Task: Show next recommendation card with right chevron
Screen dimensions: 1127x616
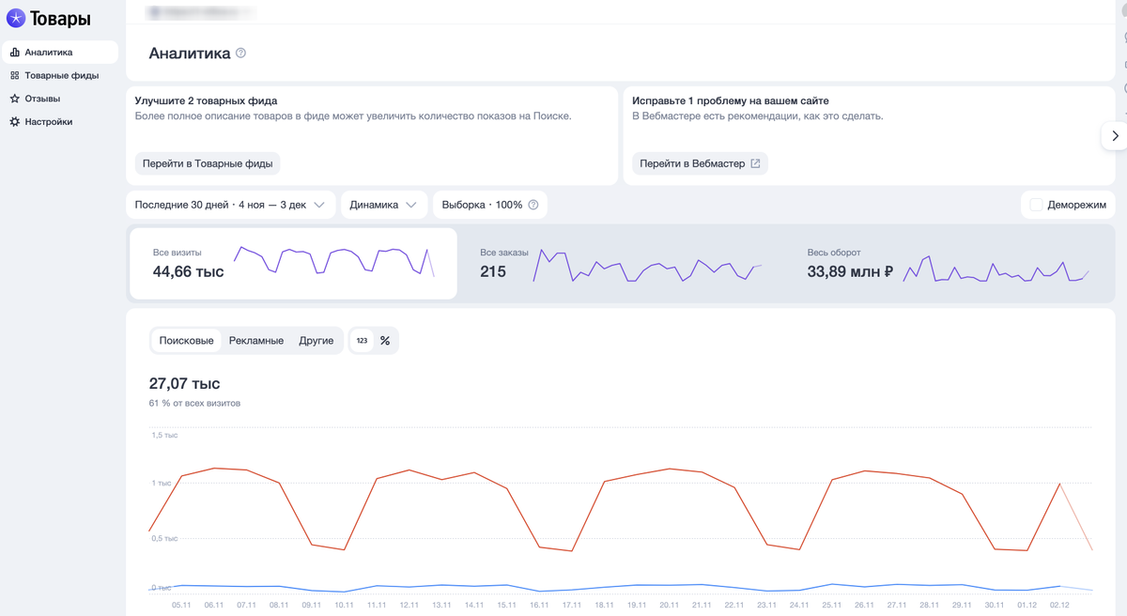Action: 1115,135
